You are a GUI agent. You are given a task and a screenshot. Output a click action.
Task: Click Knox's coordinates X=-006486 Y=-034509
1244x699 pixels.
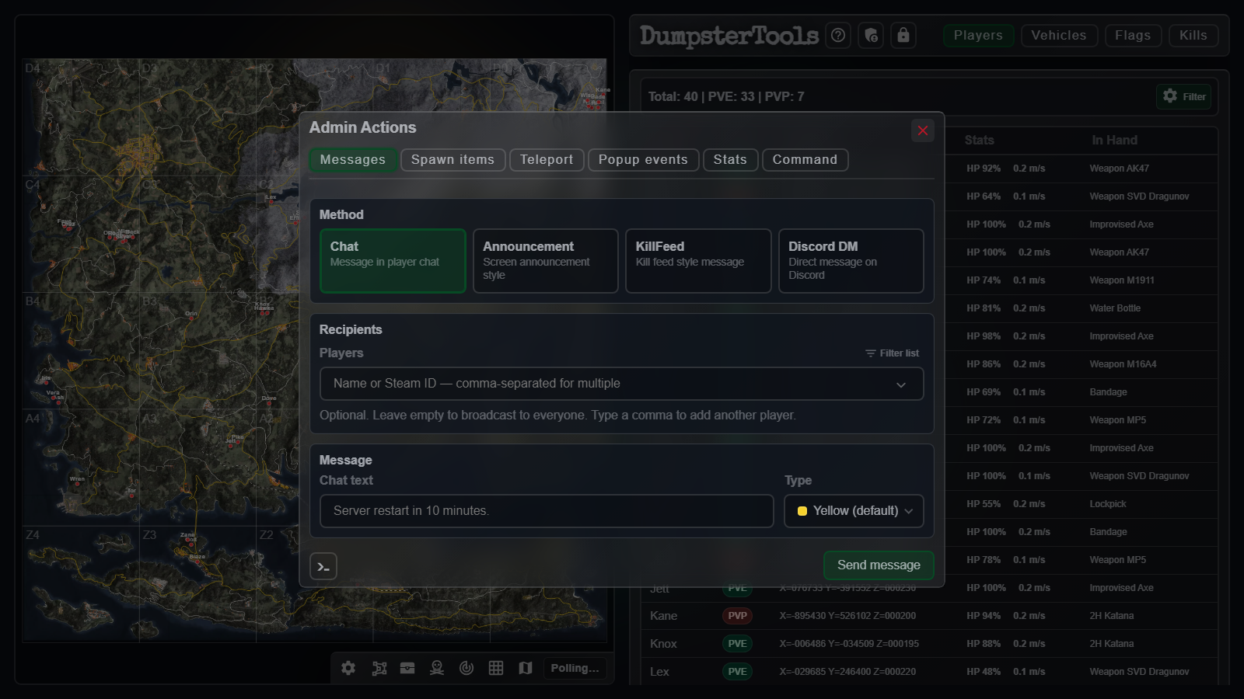(x=849, y=644)
